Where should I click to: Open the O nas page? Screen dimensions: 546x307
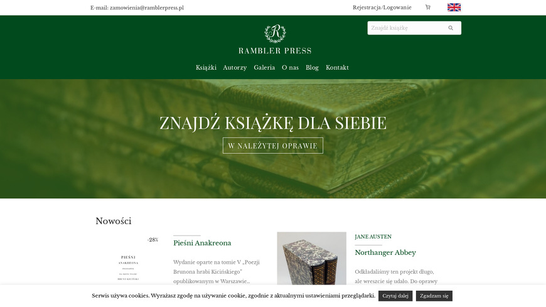(x=290, y=68)
